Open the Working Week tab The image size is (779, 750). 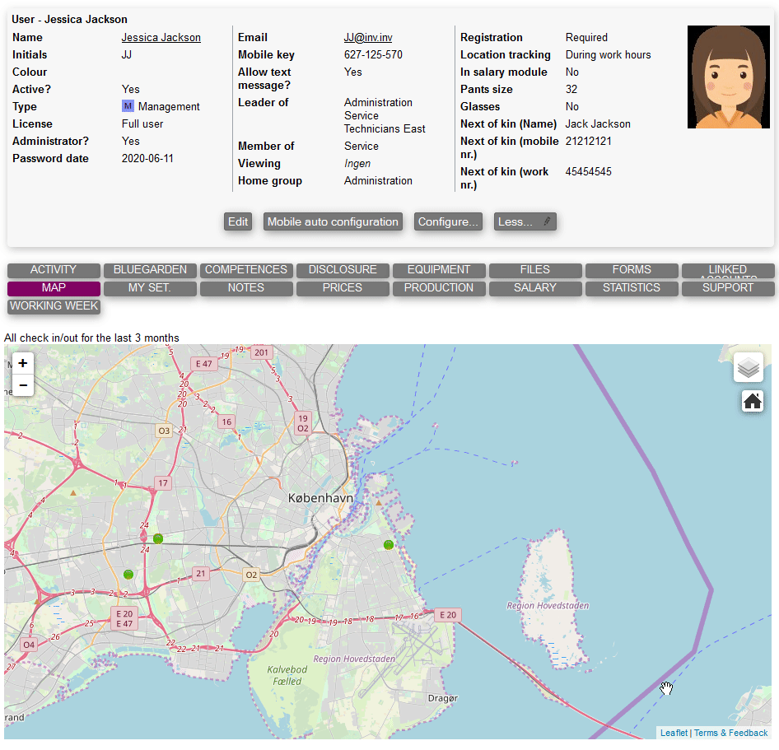click(x=54, y=306)
